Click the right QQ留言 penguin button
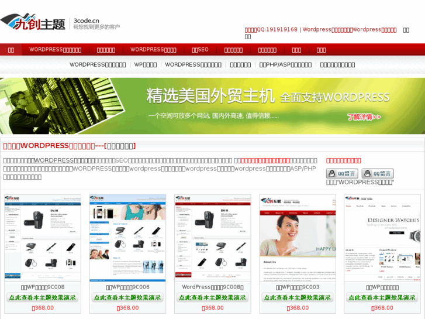Viewport: 425px width, 319px height. click(378, 173)
